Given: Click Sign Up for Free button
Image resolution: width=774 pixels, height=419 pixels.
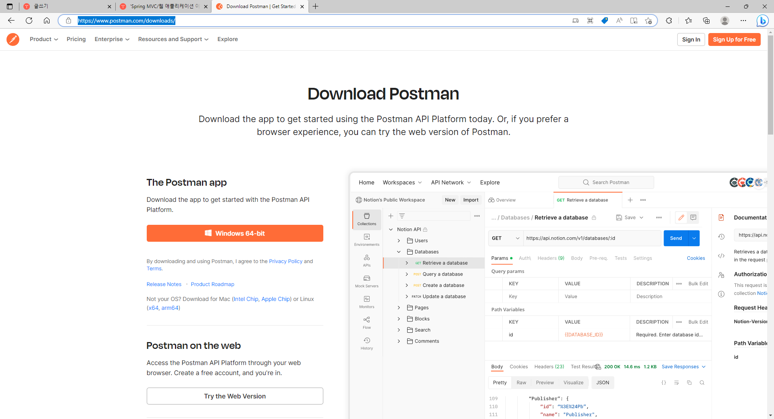Looking at the screenshot, I should tap(734, 39).
